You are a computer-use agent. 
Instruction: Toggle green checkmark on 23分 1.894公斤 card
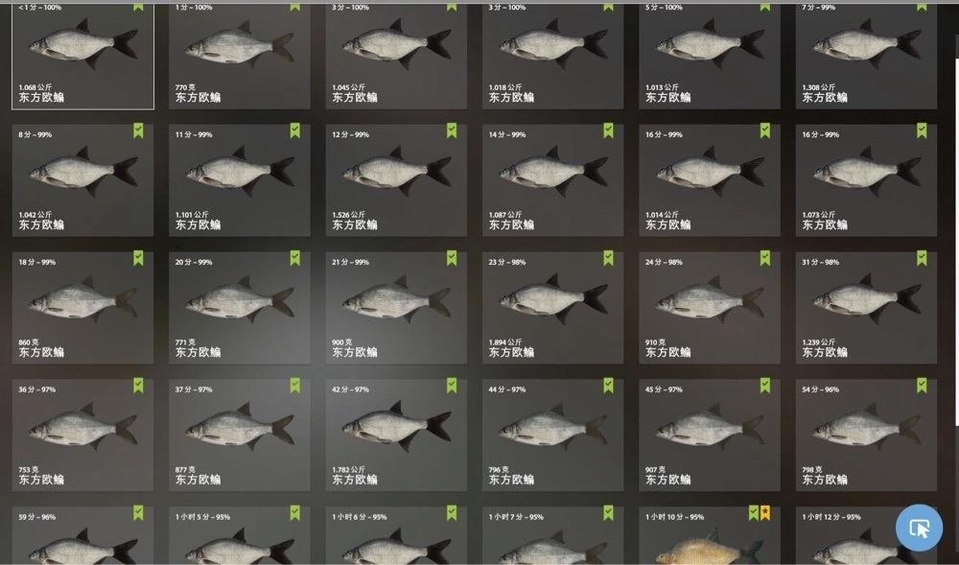tap(608, 258)
